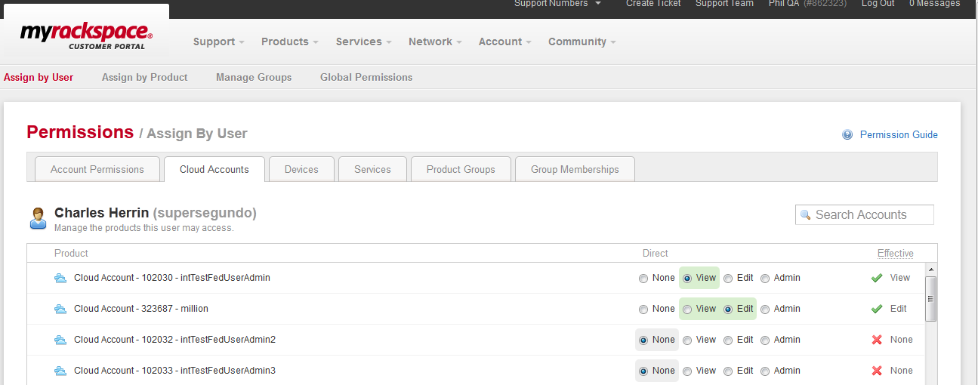Image resolution: width=978 pixels, height=385 pixels.
Task: Select View for Cloud Account 102030
Action: click(687, 279)
